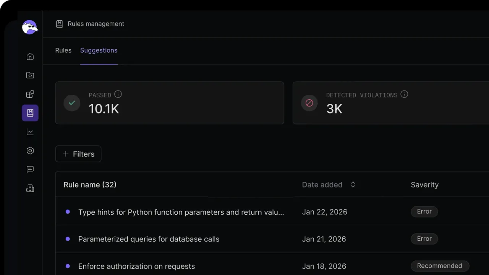
Task: Click the Rule name (32) header
Action: (x=90, y=185)
